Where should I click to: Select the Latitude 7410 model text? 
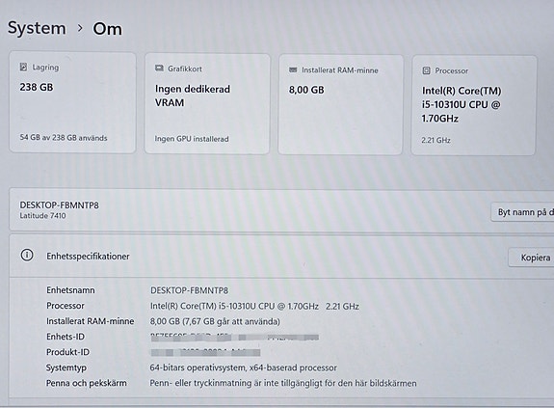tap(42, 216)
